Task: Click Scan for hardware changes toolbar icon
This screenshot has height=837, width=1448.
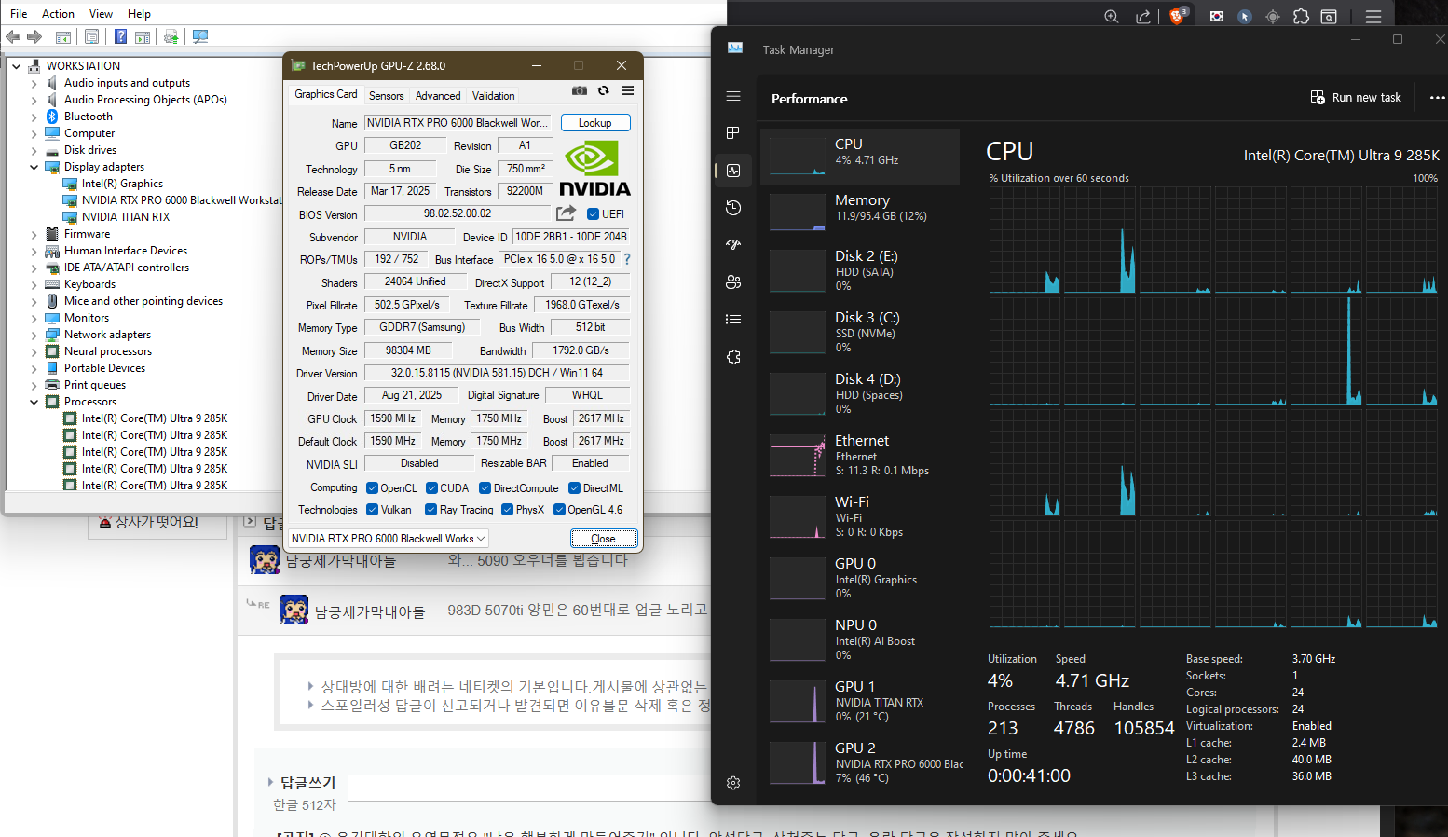Action: (x=199, y=37)
